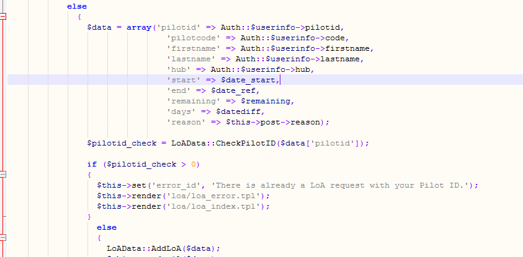
Task: Click the $this->set('error_id' line
Action: (x=288, y=185)
